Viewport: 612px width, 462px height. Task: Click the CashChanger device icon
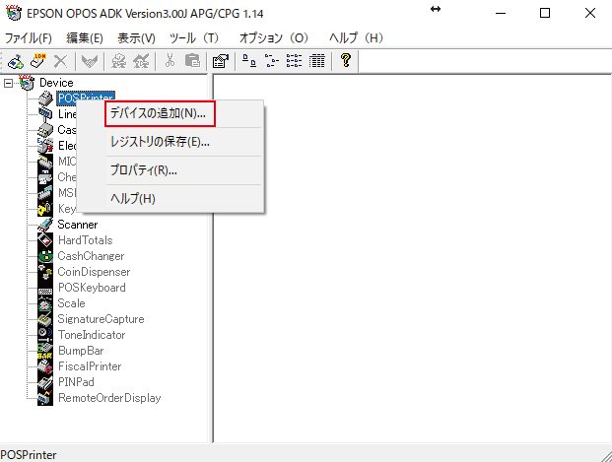[45, 256]
